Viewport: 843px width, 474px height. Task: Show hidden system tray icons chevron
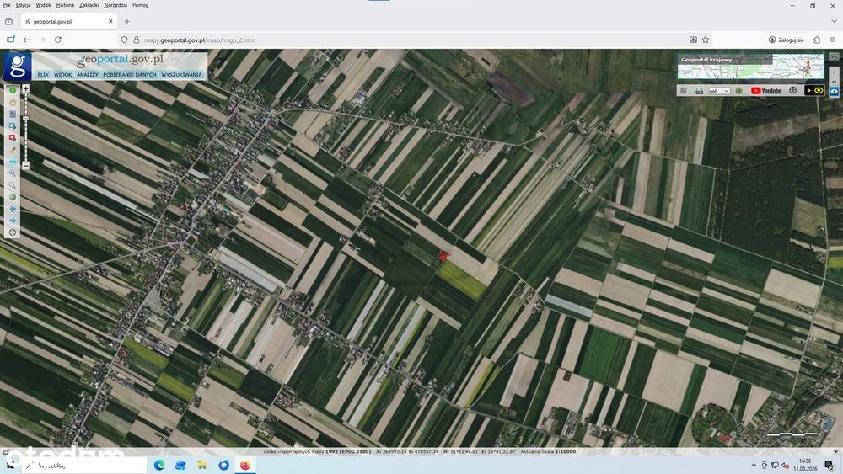(x=754, y=465)
